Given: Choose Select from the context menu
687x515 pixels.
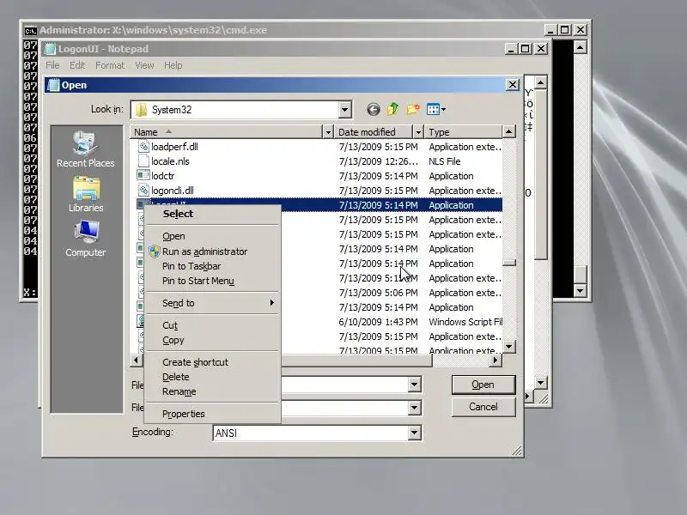Looking at the screenshot, I should (x=212, y=214).
